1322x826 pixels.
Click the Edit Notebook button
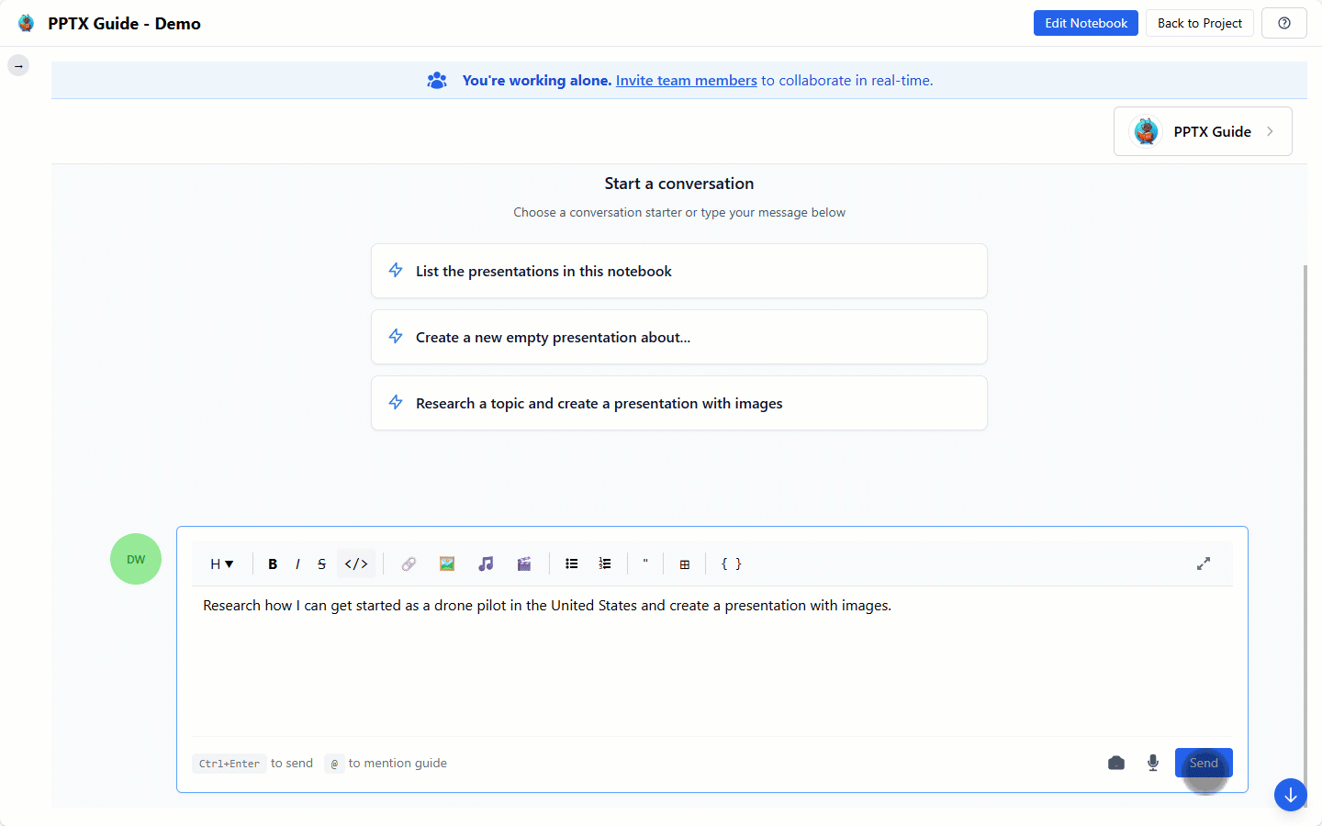(x=1085, y=23)
